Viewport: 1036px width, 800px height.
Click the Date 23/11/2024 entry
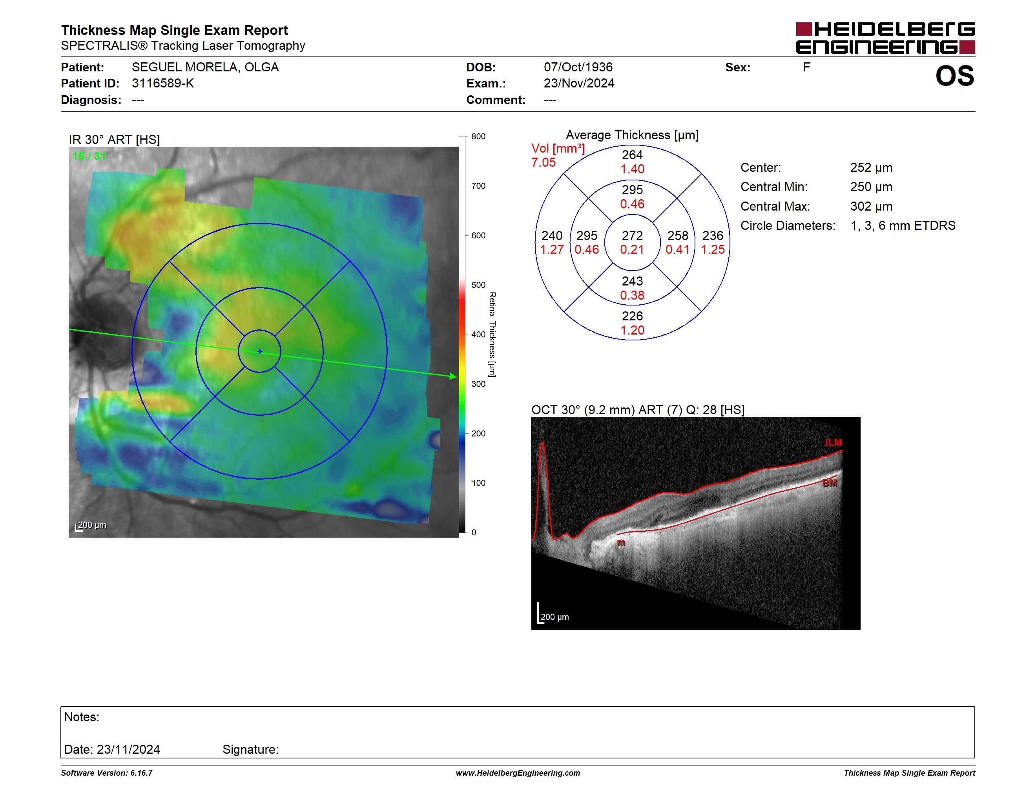tap(112, 749)
